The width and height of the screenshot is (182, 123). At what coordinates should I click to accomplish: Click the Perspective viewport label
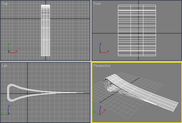coord(102,66)
